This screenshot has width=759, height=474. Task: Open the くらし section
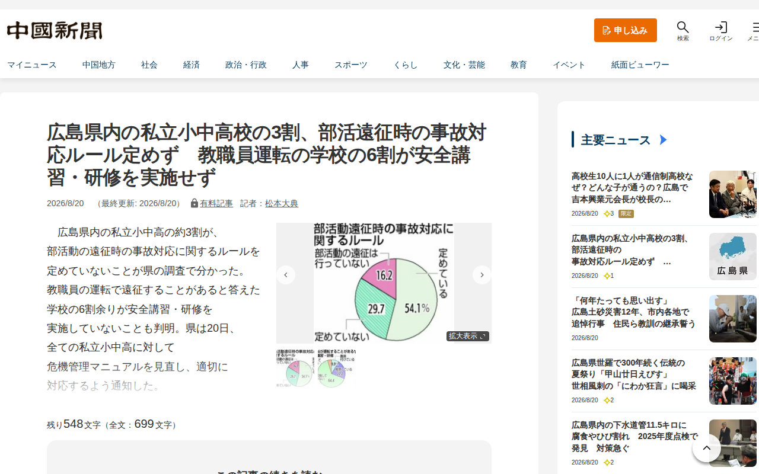406,65
